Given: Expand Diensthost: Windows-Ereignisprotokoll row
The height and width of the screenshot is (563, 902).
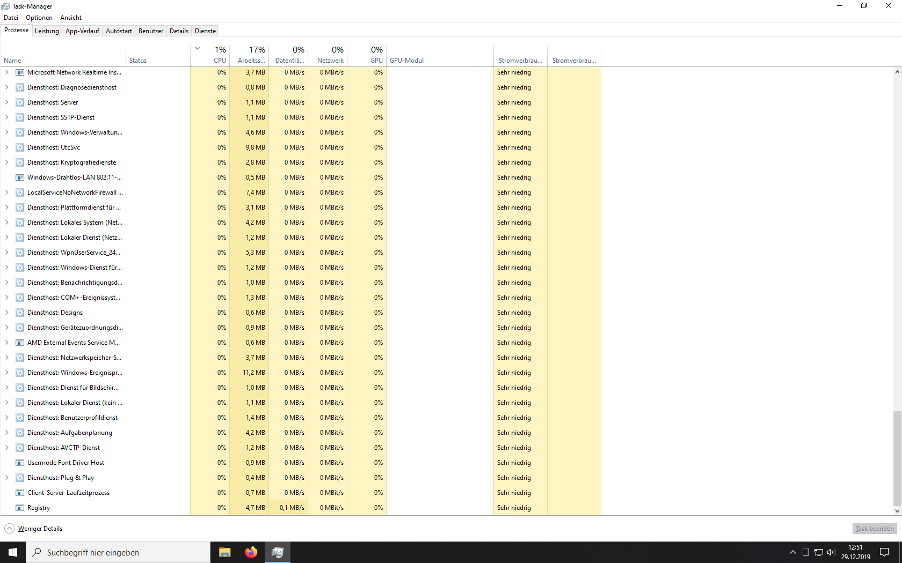Looking at the screenshot, I should tap(7, 373).
